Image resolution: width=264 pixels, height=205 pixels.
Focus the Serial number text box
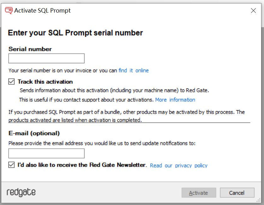(x=46, y=59)
